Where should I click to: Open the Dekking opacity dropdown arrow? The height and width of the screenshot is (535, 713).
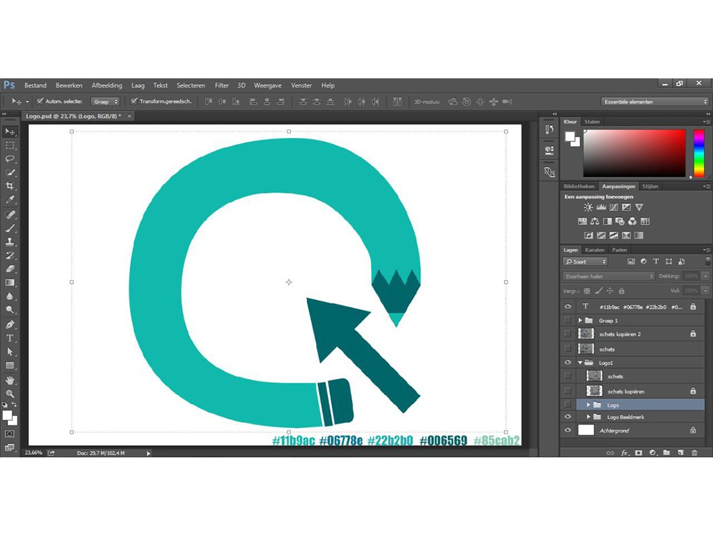tap(705, 276)
